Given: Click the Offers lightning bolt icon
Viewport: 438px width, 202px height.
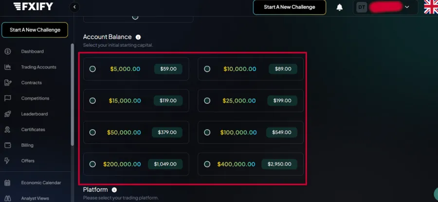Looking at the screenshot, I should click(7, 161).
